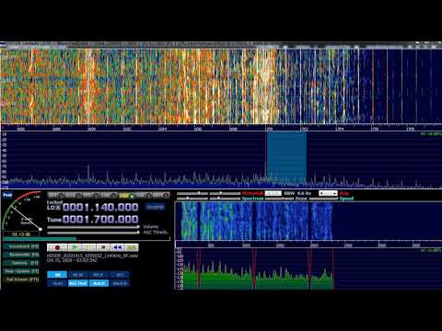The width and height of the screenshot is (442, 331).
Task: Click the RF frequency scale below the waterfall
Action: (221, 129)
